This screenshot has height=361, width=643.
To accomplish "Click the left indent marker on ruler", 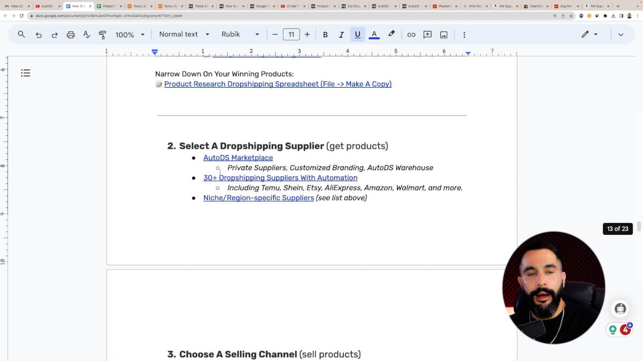I will (155, 52).
